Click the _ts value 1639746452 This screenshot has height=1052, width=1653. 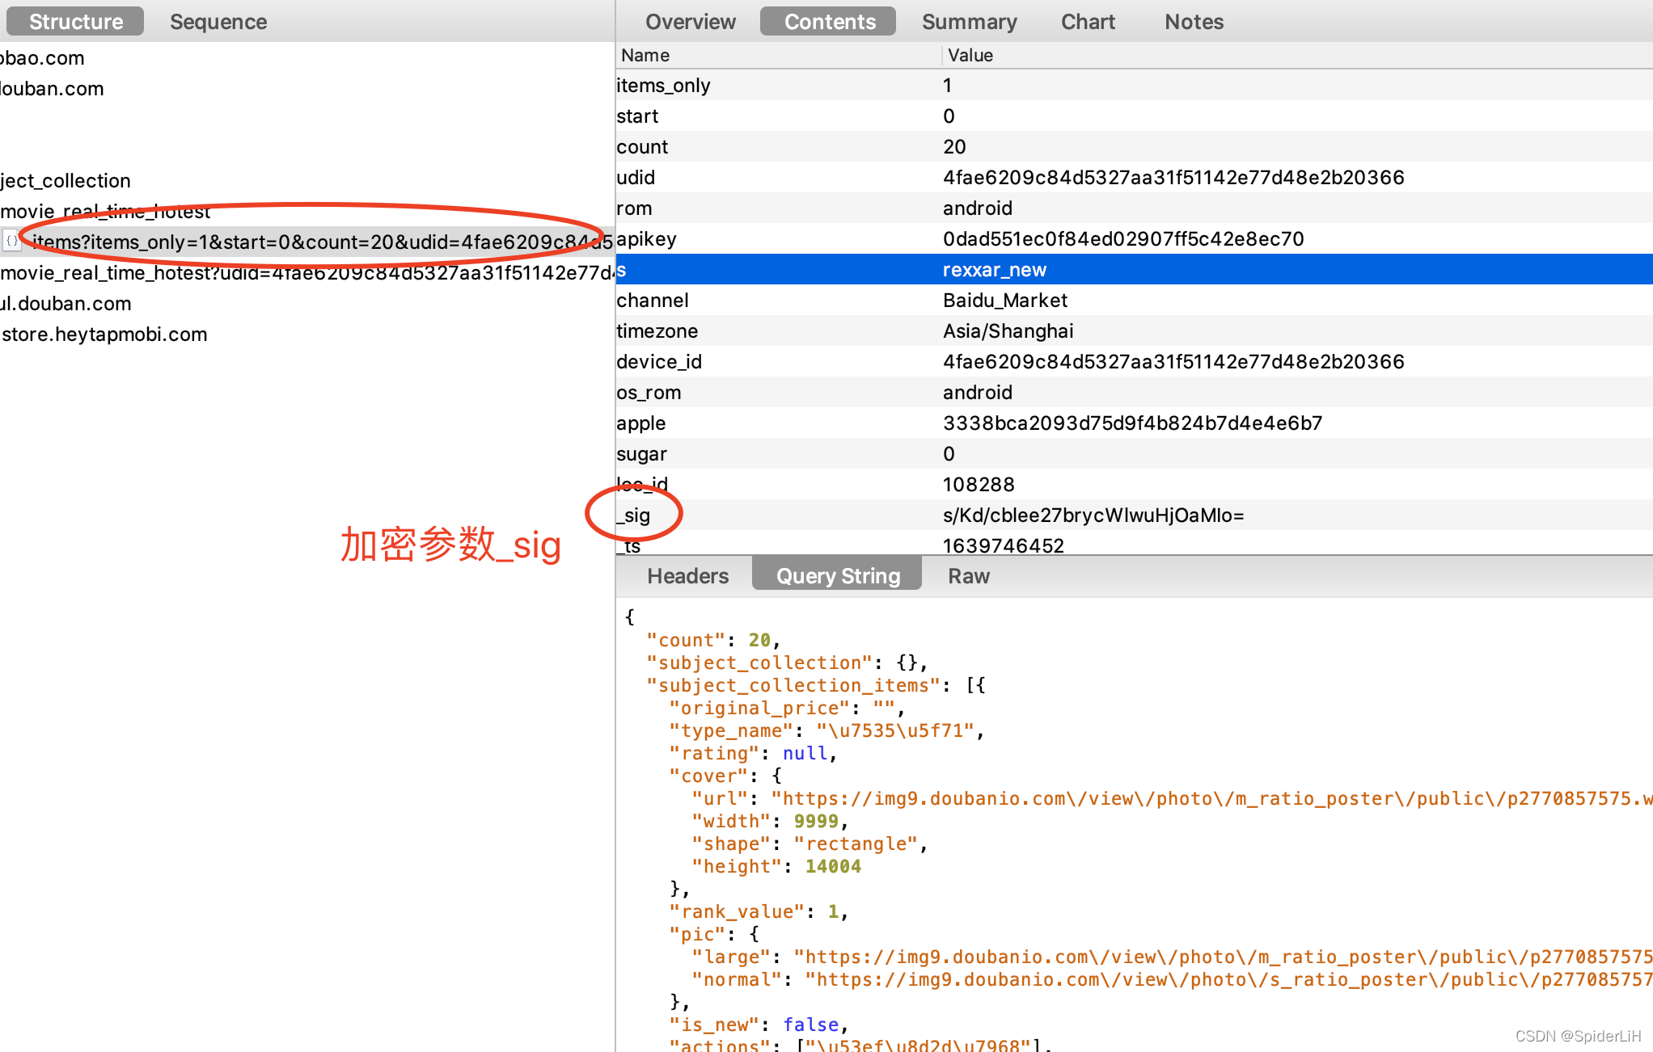[x=1003, y=545]
